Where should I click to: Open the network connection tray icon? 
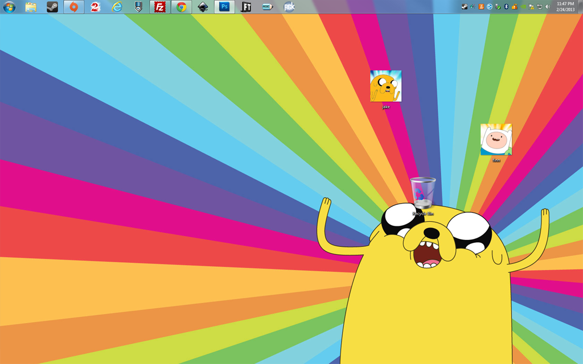tap(540, 6)
